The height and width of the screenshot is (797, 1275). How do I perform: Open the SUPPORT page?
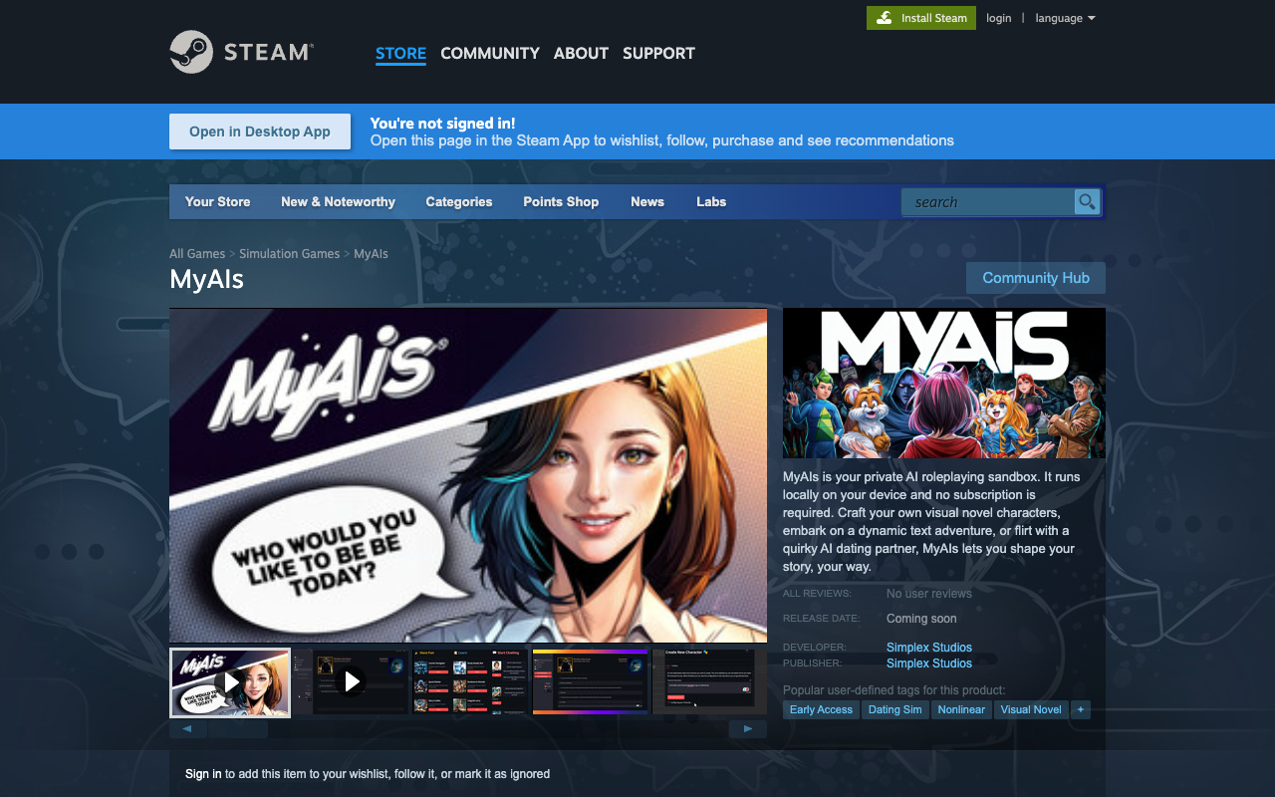point(658,53)
